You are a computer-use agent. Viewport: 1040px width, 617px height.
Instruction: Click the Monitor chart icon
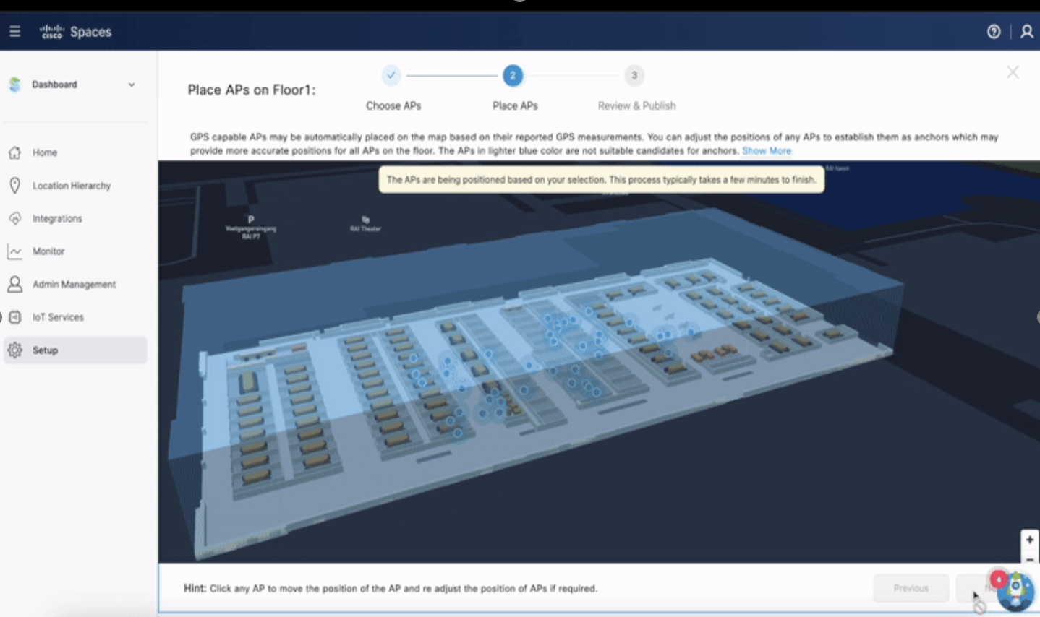click(14, 251)
